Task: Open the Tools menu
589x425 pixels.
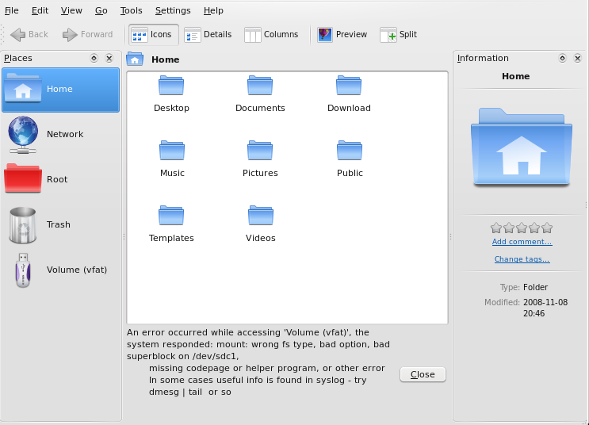Action: click(132, 11)
